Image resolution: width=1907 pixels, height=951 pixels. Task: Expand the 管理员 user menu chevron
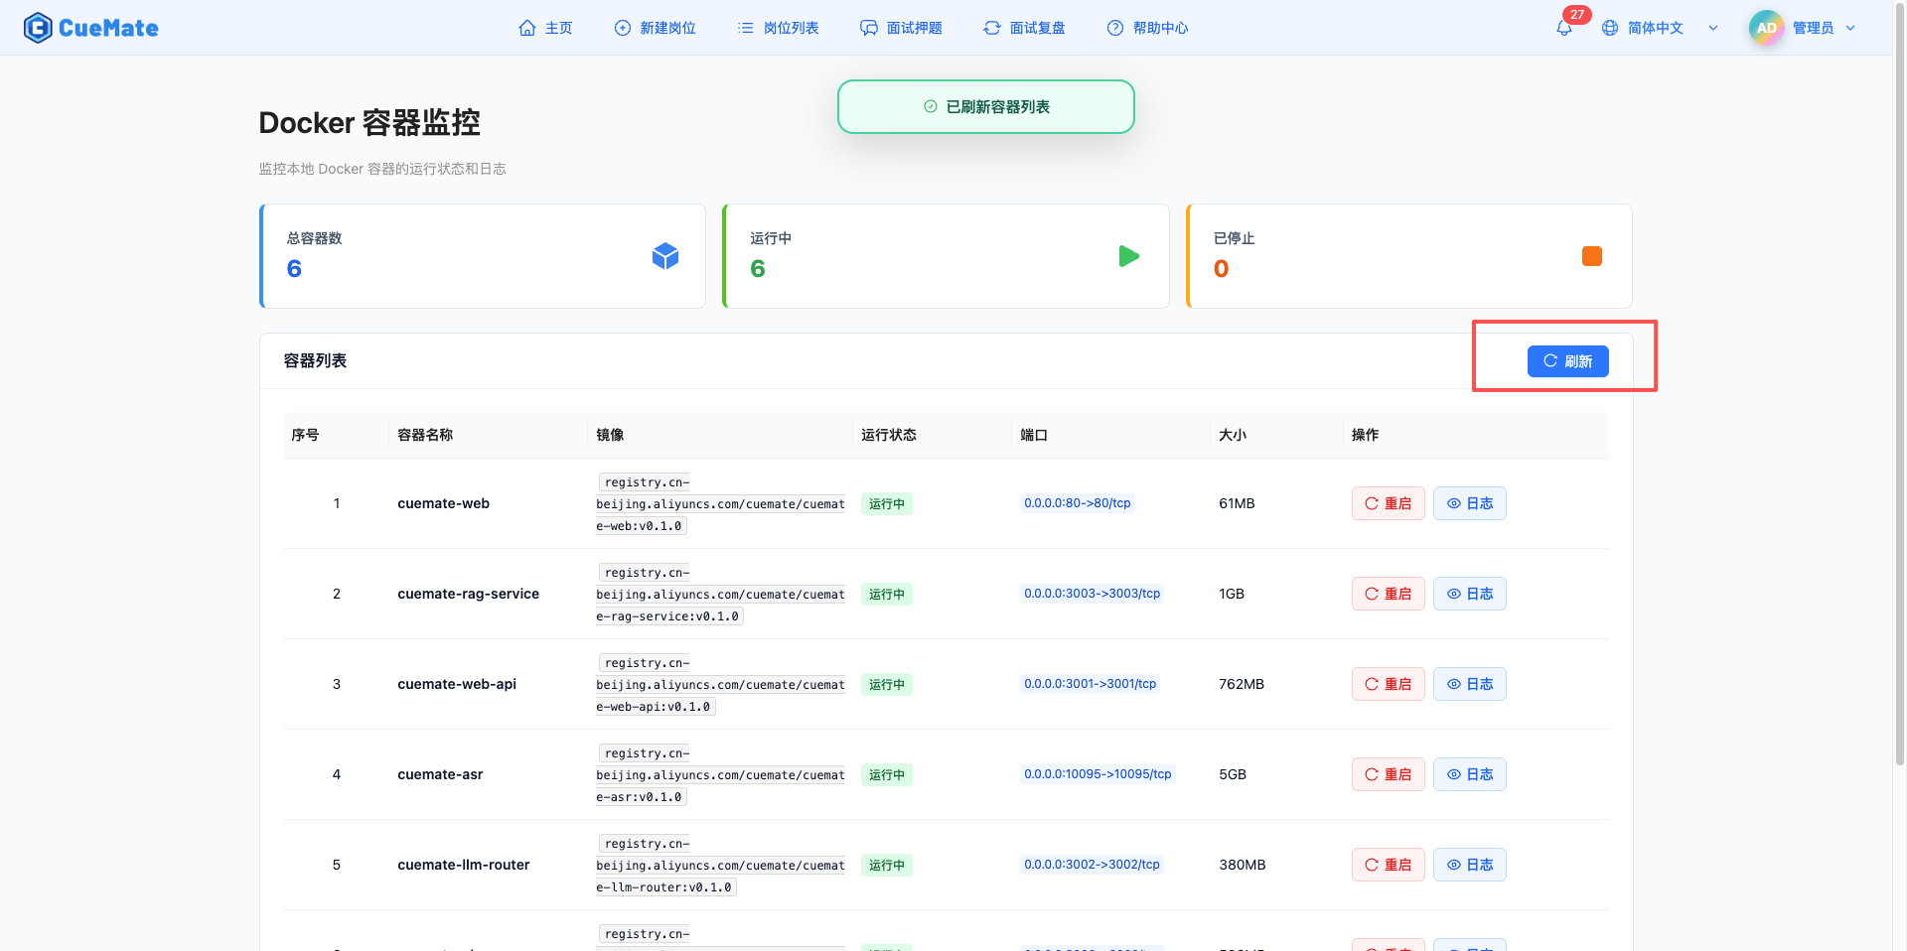tap(1850, 28)
